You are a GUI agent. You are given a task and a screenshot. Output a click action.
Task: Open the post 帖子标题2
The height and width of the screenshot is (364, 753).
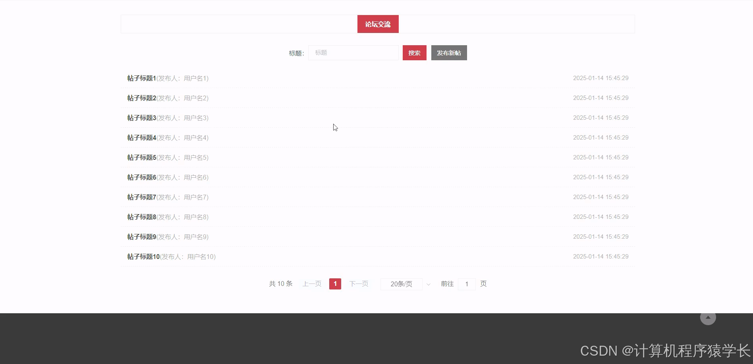[141, 98]
